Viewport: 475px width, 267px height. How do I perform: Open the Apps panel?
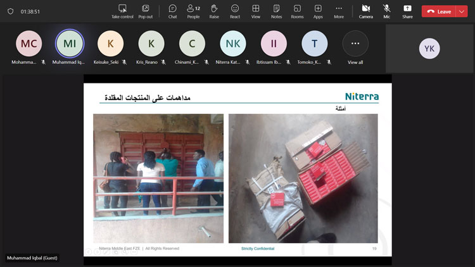point(318,11)
